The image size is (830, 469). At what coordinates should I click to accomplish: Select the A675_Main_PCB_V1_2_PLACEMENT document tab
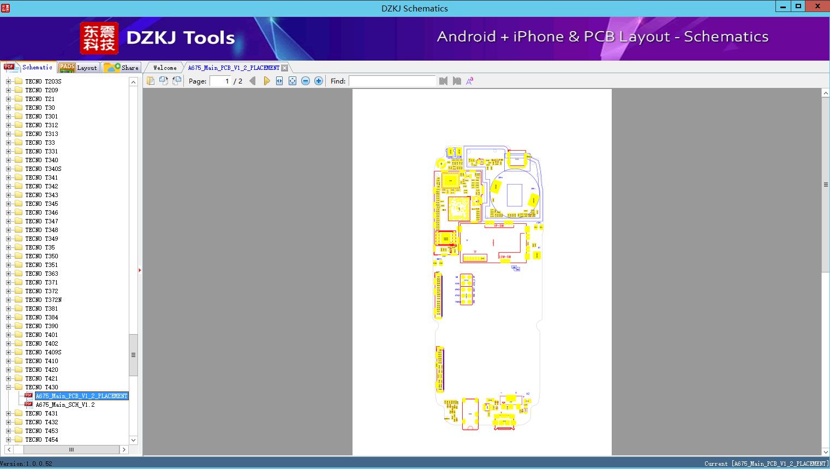(234, 68)
